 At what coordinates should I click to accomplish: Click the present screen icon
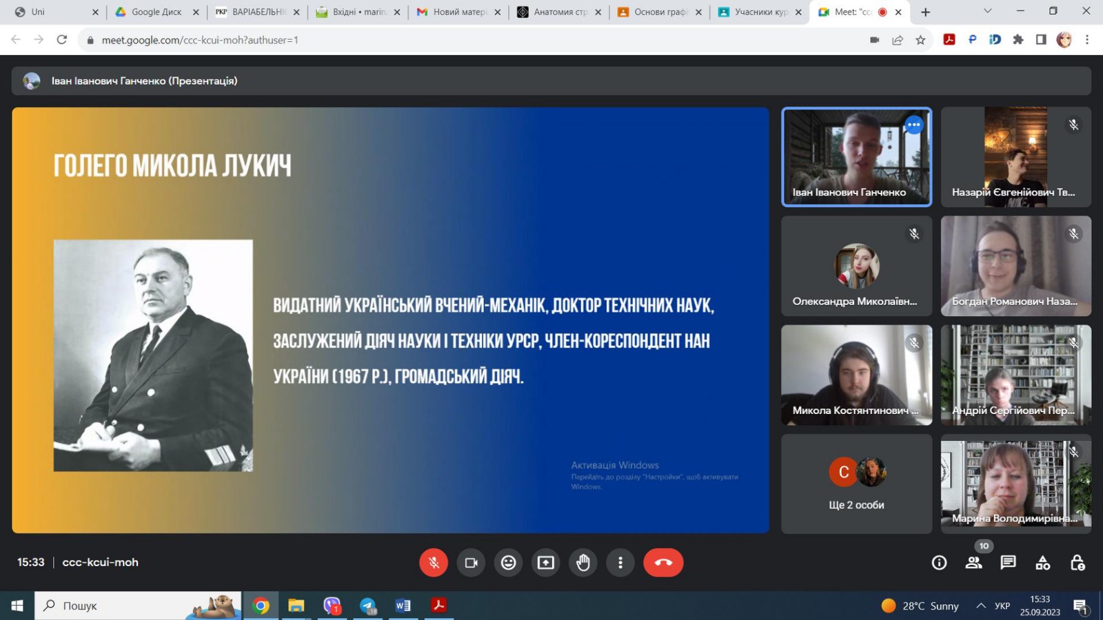tap(545, 563)
